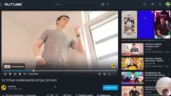Click the magnifier search icon
Viewport: 171px width, 96px height.
point(108,5)
